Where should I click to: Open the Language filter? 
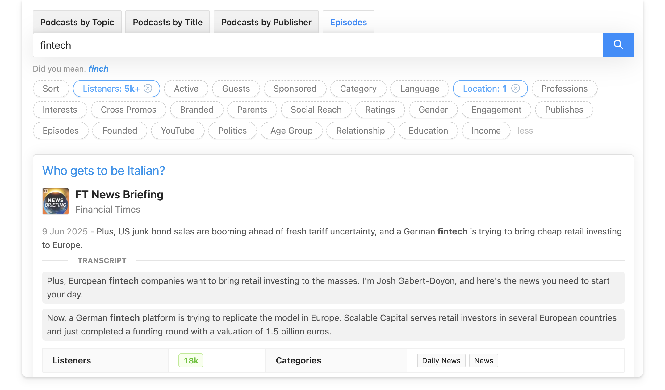tap(419, 89)
